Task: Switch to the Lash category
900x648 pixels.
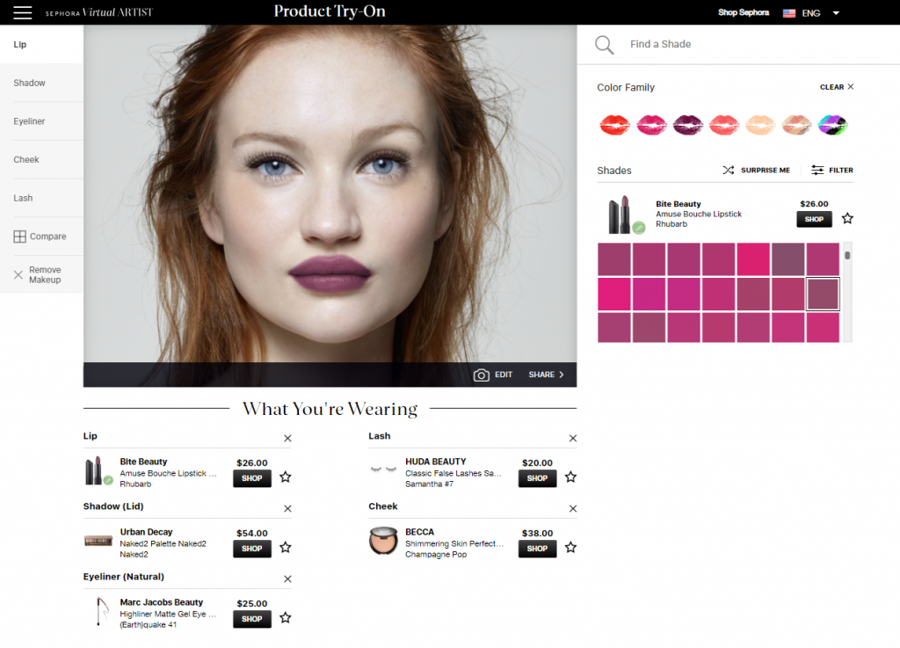Action: (x=41, y=198)
